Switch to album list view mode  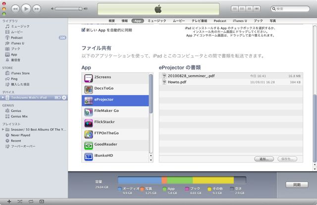pyautogui.click(x=242, y=9)
